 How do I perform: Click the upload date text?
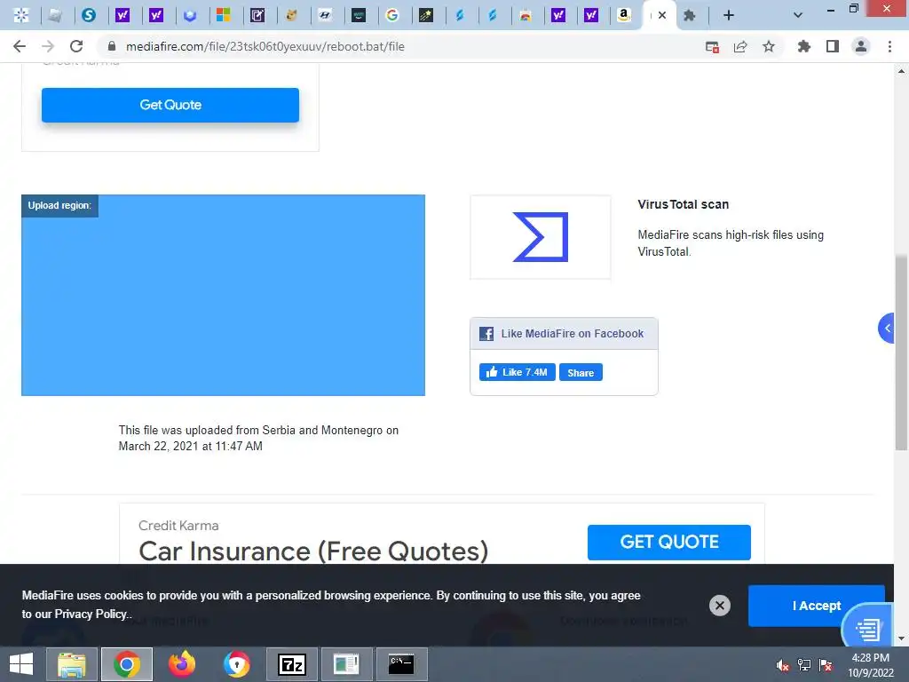[x=258, y=438]
